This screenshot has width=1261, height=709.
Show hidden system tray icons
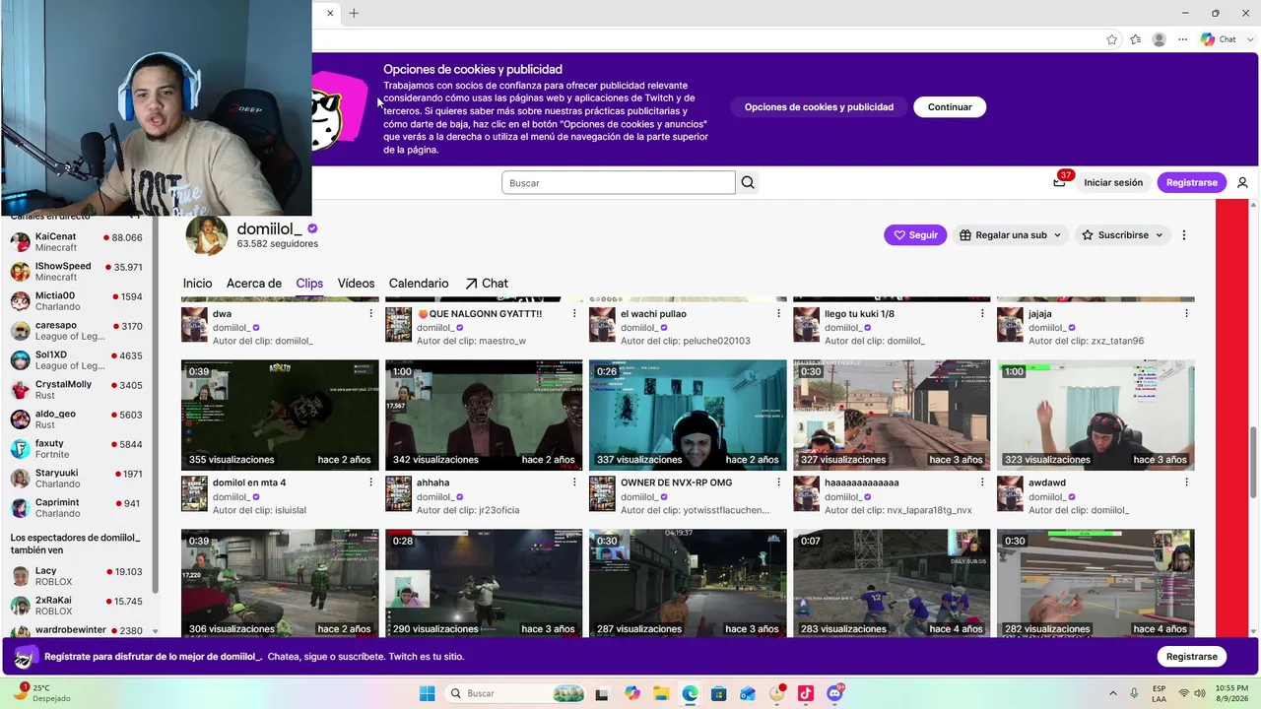tap(1113, 693)
